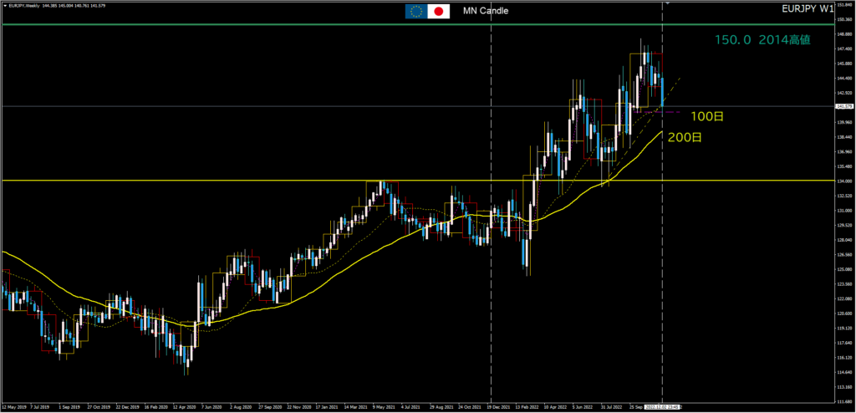Screen dimensions: 856x413
Task: Click the 150.360 level on price scale
Action: coord(843,21)
